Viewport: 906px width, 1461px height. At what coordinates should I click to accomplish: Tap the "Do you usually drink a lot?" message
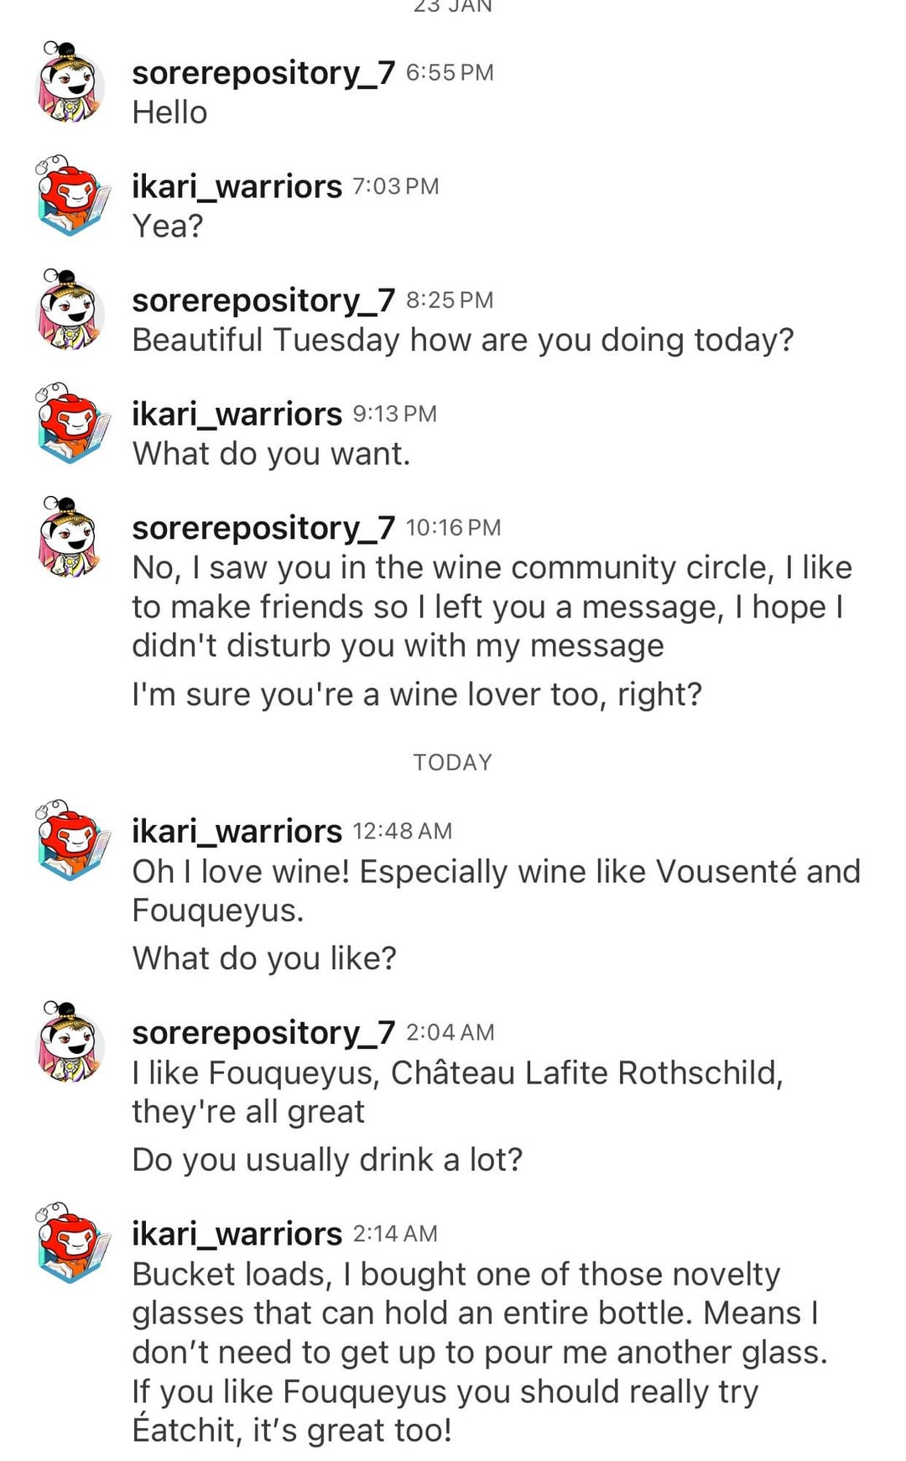coord(327,1160)
